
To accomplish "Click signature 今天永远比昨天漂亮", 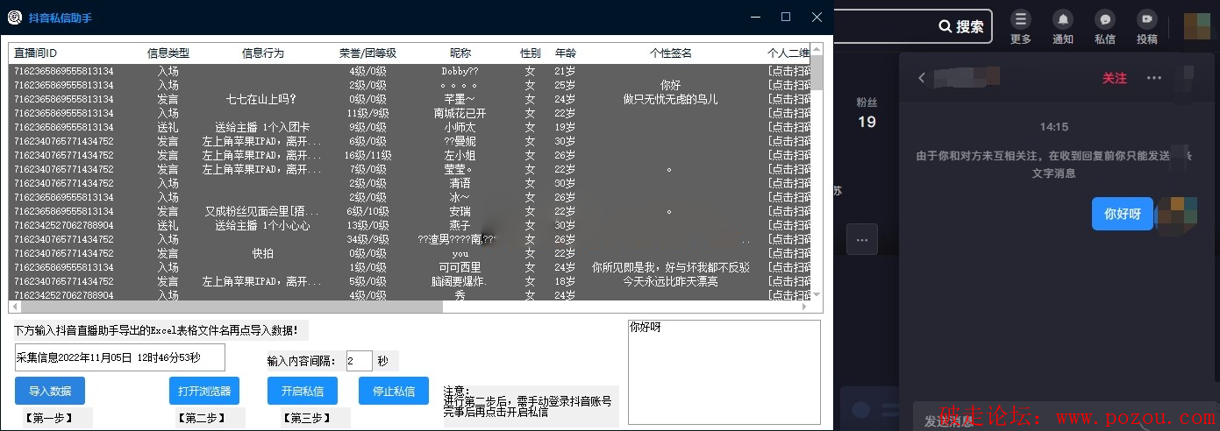I will coord(670,281).
